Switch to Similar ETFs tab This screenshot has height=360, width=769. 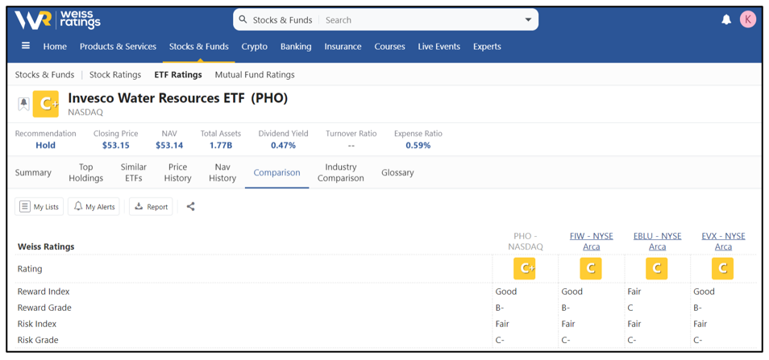133,172
